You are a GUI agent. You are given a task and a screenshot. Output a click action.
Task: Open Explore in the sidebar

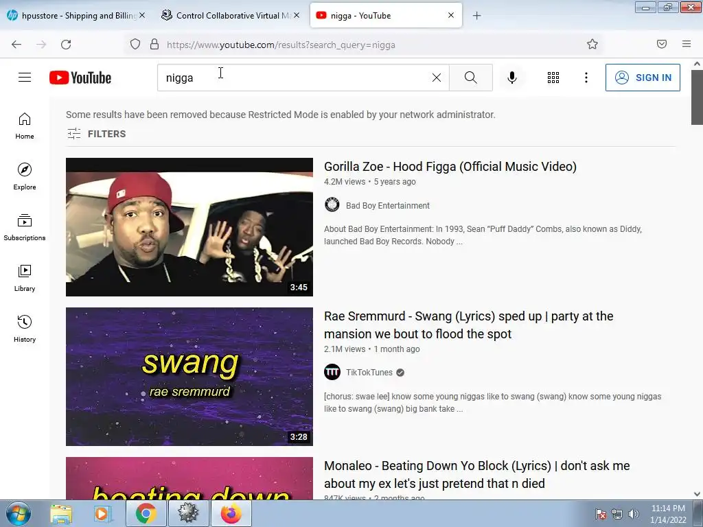(x=25, y=176)
